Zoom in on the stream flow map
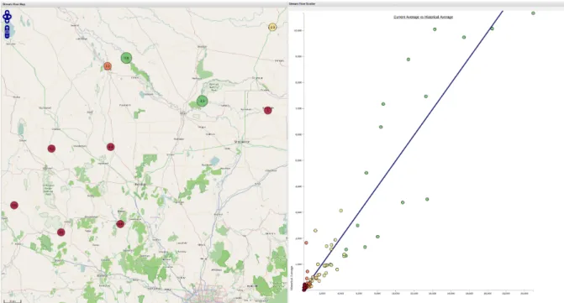Viewport: 564px width, 303px height. coord(8,28)
